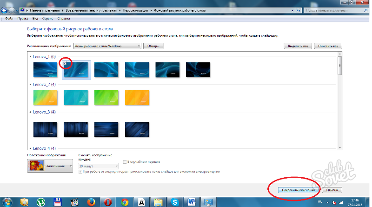Open the 'Файл' menu

tap(8, 19)
